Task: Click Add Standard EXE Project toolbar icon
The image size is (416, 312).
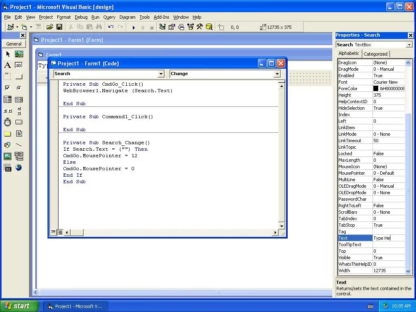Action: pos(11,27)
